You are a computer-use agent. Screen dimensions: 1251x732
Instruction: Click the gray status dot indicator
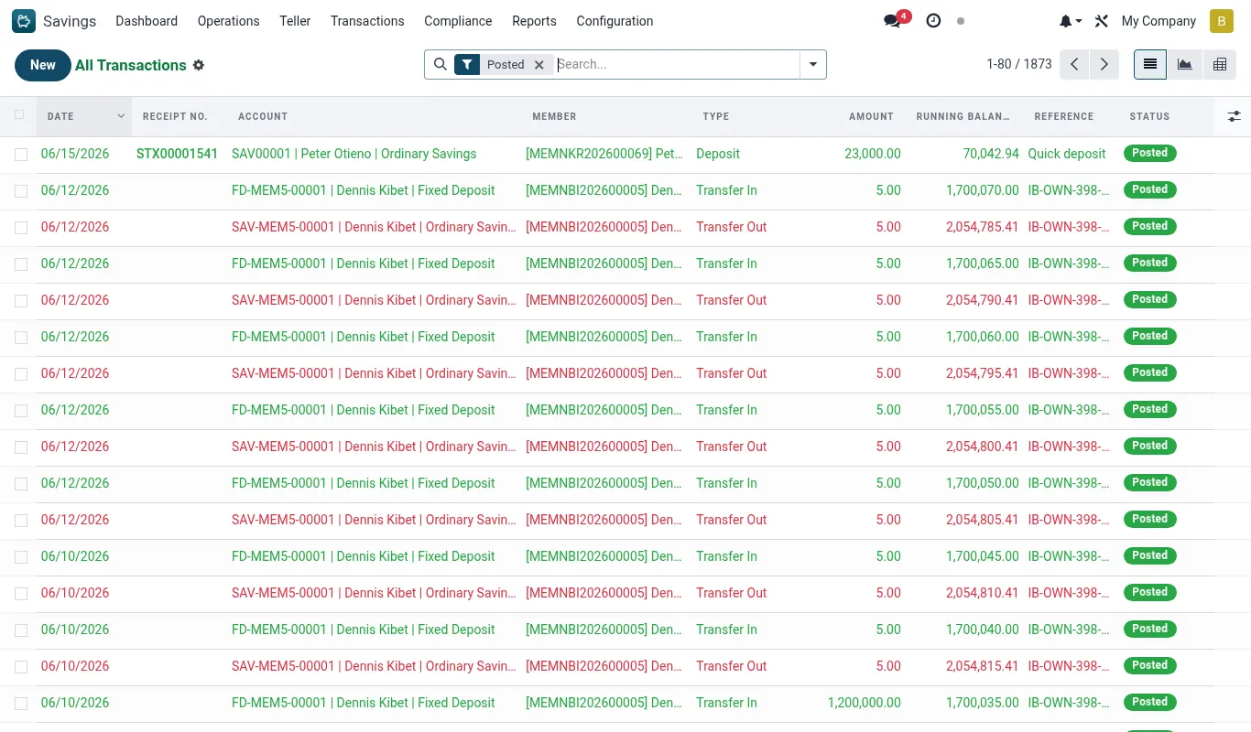[960, 21]
